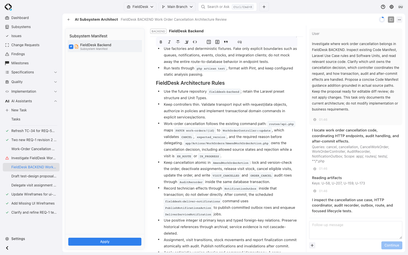Open the settings gear in top bar
408x255 pixels.
coord(392,7)
